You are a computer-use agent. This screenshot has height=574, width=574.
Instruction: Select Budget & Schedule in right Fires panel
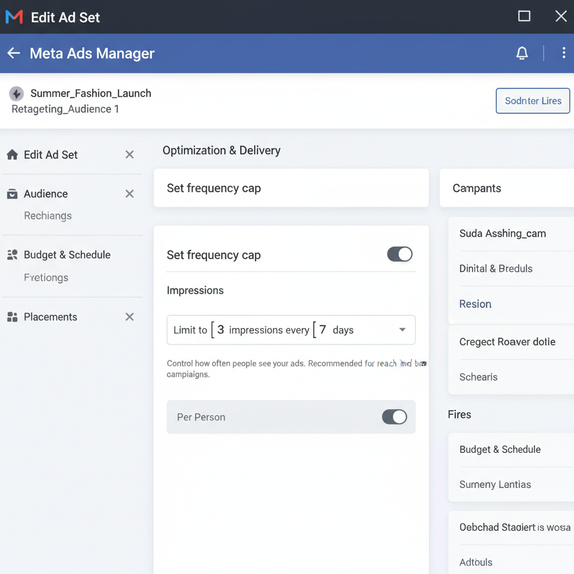500,450
